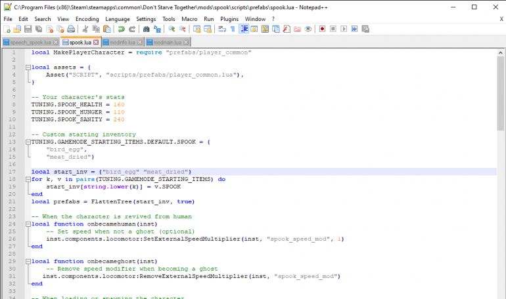Image resolution: width=506 pixels, height=299 pixels.
Task: Close document with X beside menu bar
Action: pos(501,19)
